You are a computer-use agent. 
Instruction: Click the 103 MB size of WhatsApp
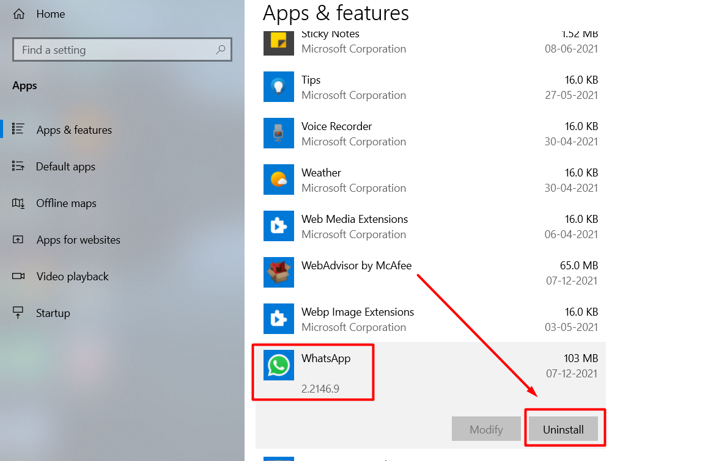pos(581,358)
